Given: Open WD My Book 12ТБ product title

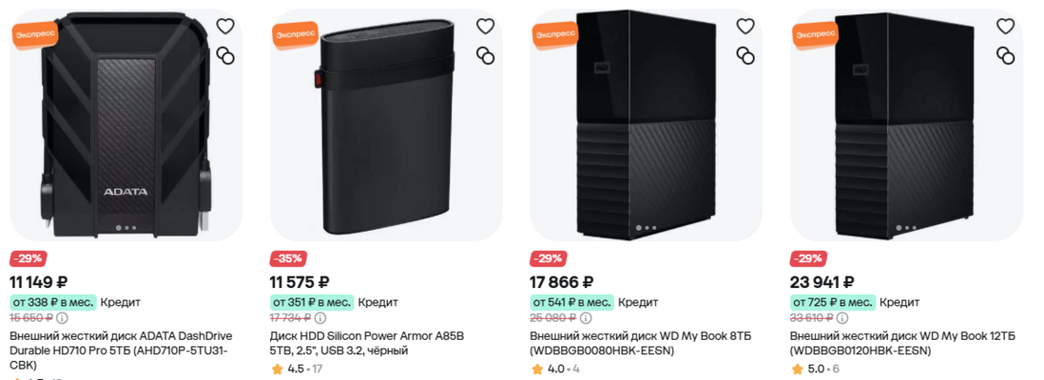Looking at the screenshot, I should tap(903, 343).
